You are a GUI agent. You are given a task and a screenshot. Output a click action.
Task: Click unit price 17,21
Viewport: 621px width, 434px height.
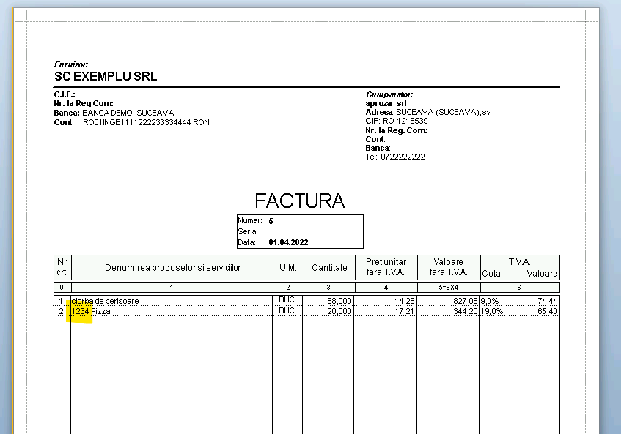[x=405, y=312]
